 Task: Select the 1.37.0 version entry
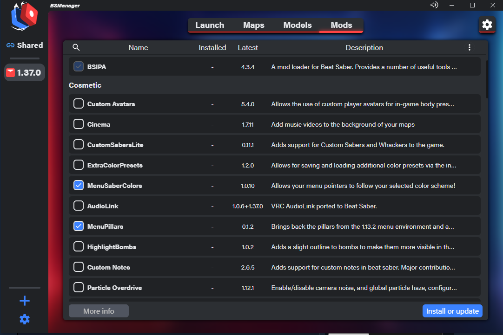[x=25, y=73]
